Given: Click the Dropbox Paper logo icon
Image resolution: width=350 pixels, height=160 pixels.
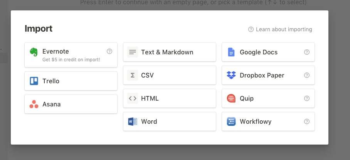Looking at the screenshot, I should pos(231,75).
